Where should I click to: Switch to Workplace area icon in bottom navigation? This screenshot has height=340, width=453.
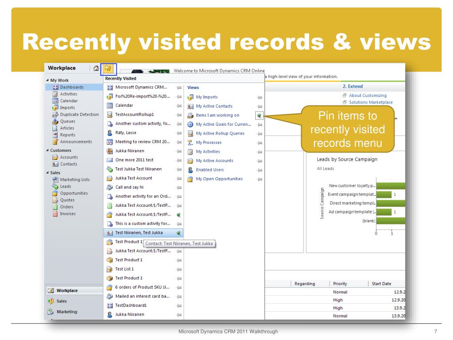click(51, 290)
